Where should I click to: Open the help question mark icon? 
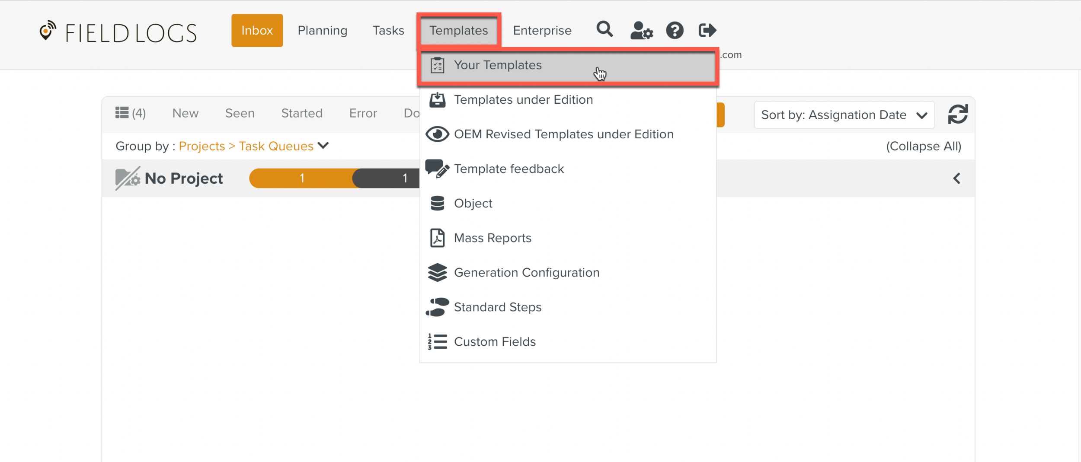click(674, 31)
